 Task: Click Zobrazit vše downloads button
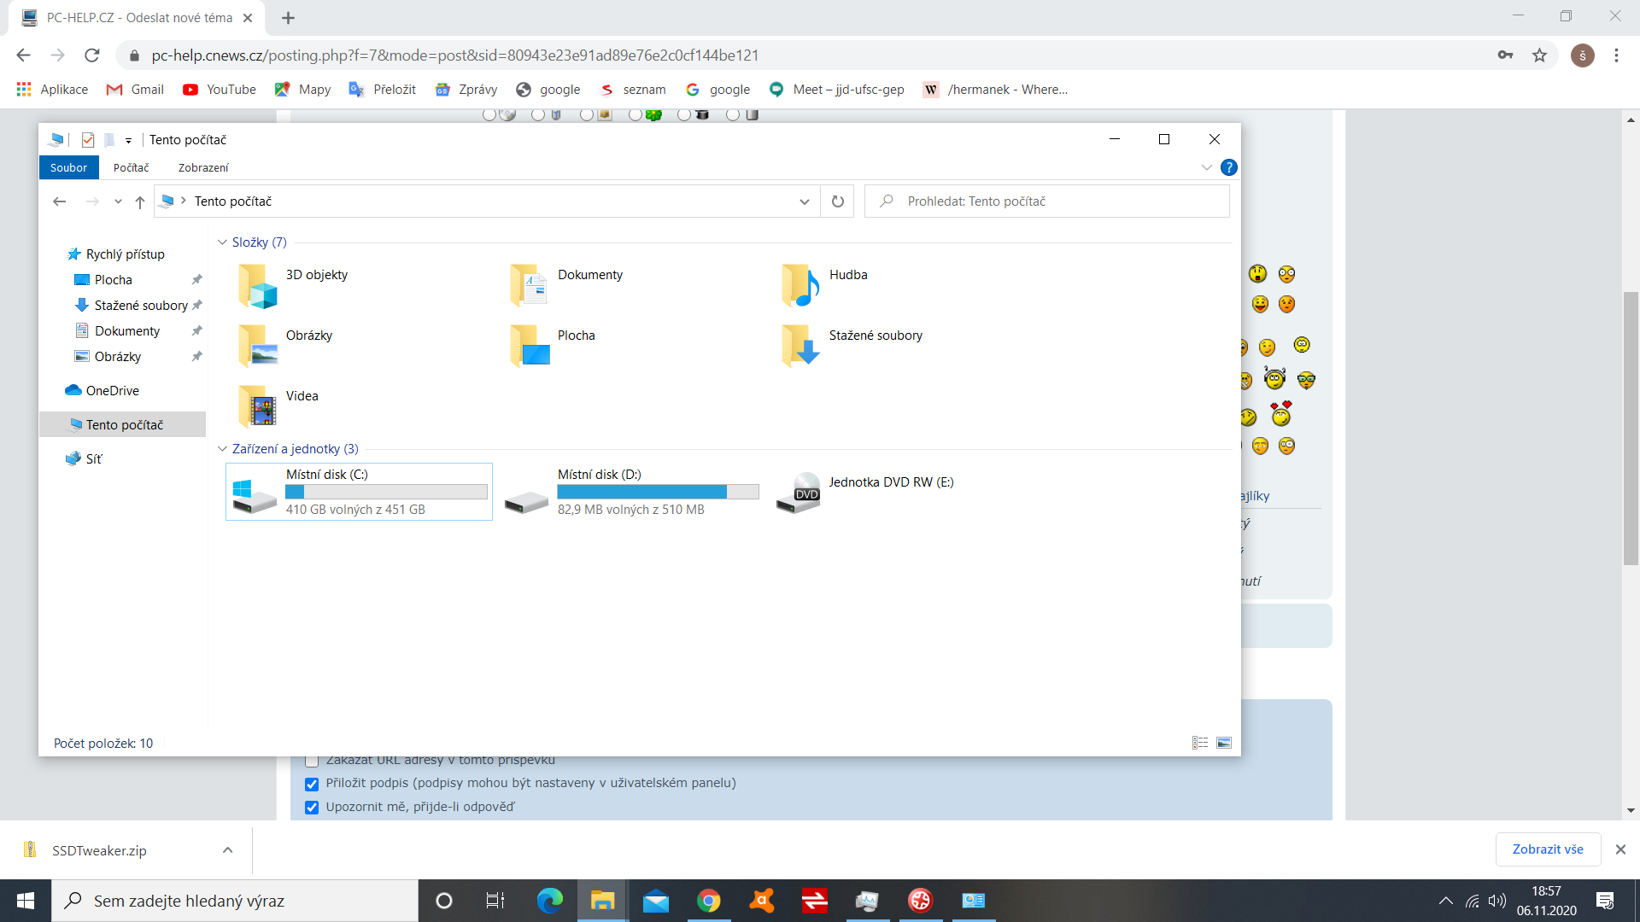1547,849
